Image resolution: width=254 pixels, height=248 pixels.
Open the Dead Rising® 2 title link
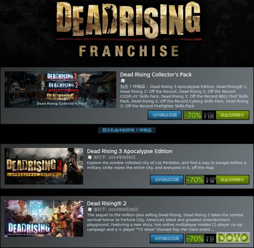[107, 203]
